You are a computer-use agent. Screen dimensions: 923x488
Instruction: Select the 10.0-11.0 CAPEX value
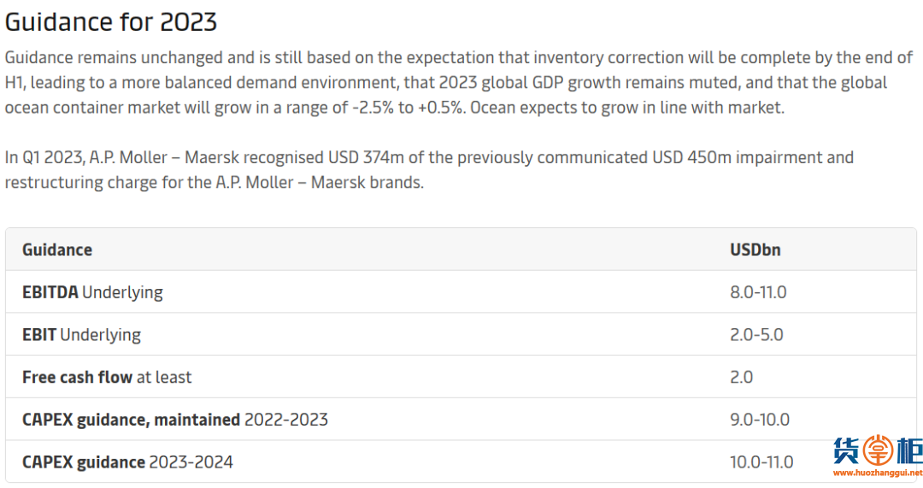coord(761,462)
